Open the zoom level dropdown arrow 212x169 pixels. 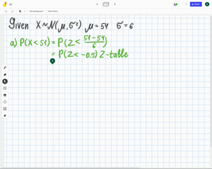[24, 11]
